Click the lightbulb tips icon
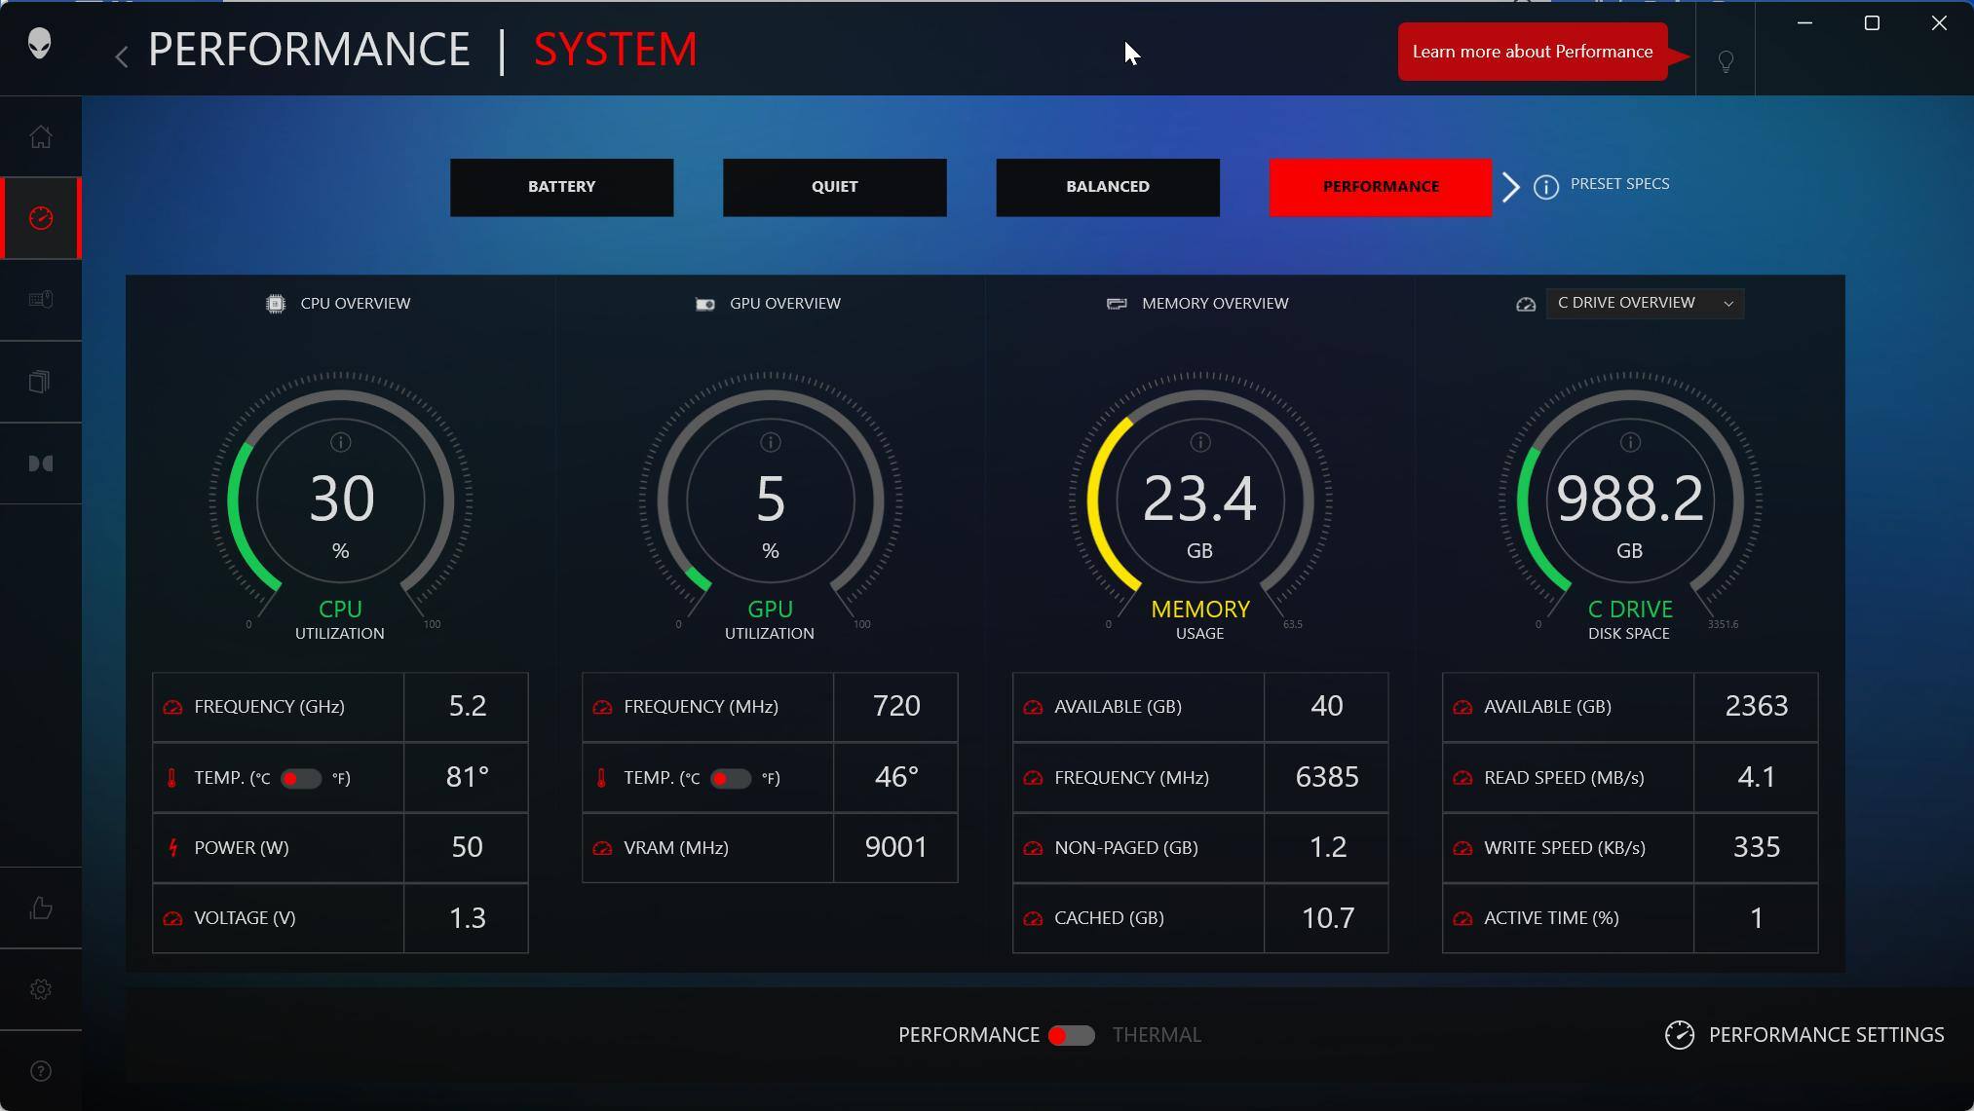Screen dimensions: 1974x1111 (x=1726, y=62)
